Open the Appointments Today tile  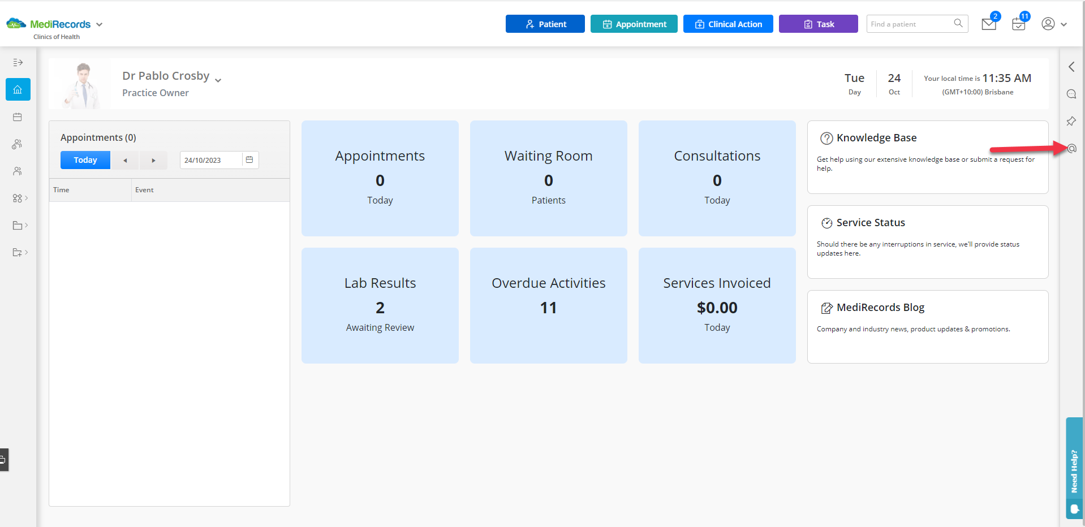380,178
